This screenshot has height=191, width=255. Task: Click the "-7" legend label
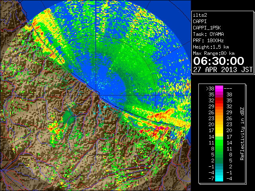[x=211, y=179]
